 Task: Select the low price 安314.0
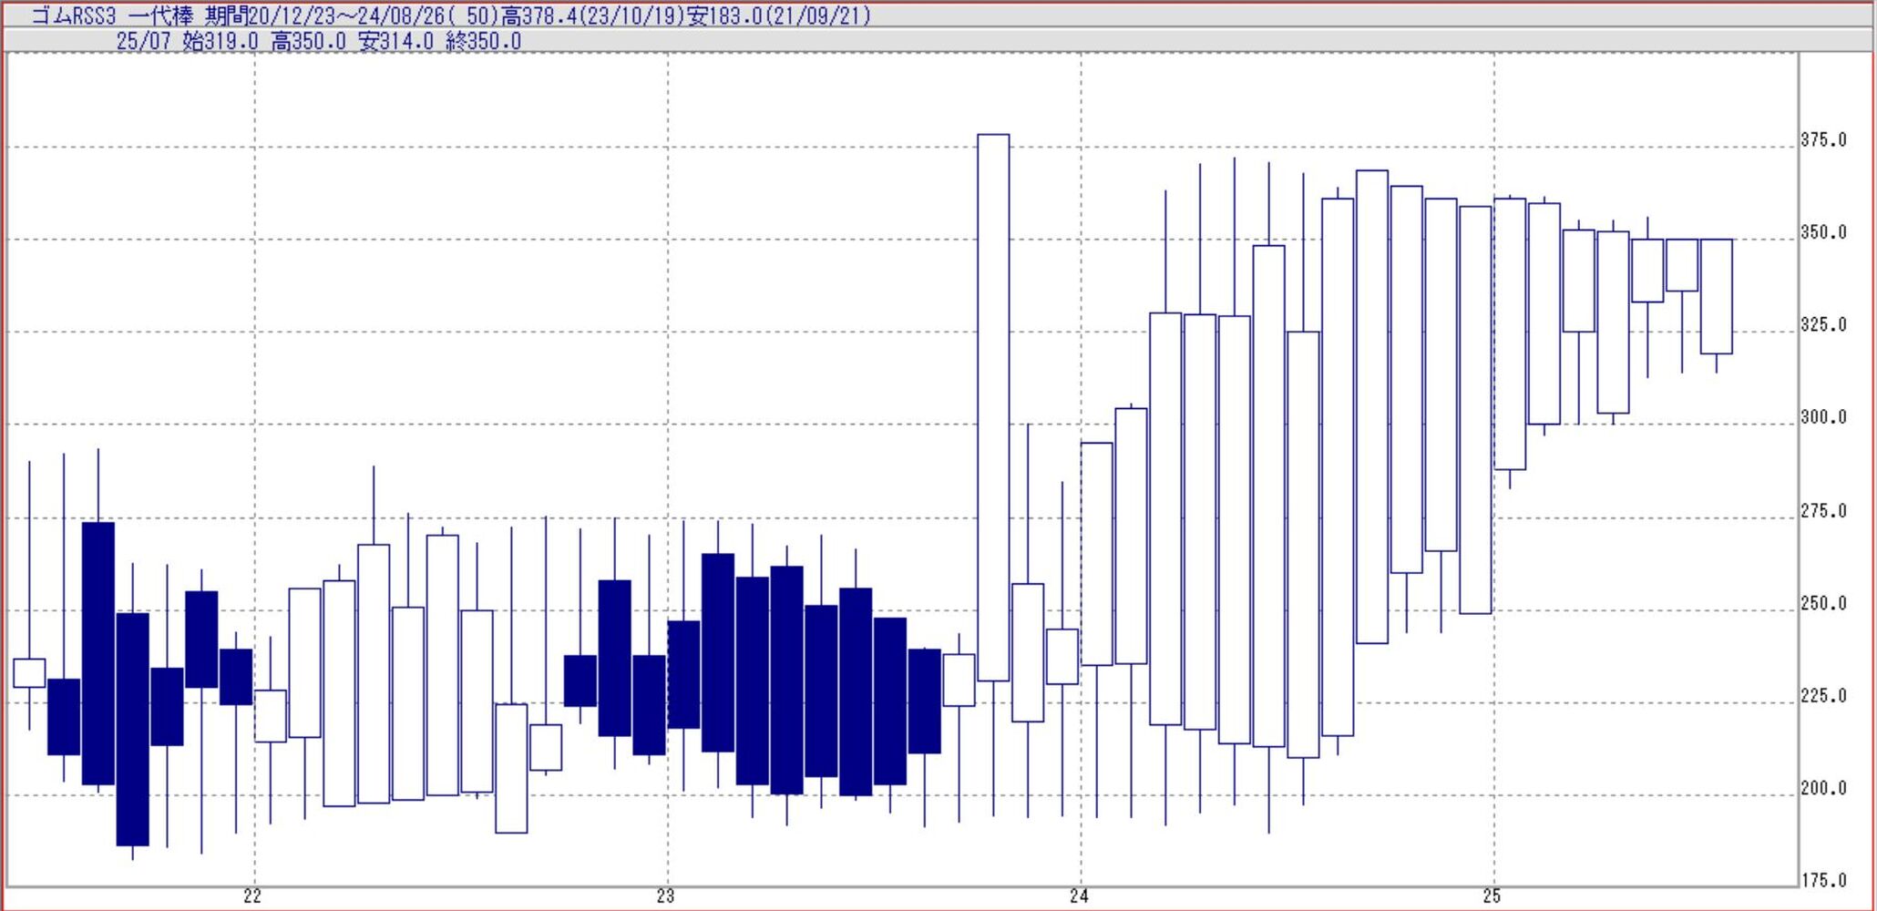click(396, 41)
